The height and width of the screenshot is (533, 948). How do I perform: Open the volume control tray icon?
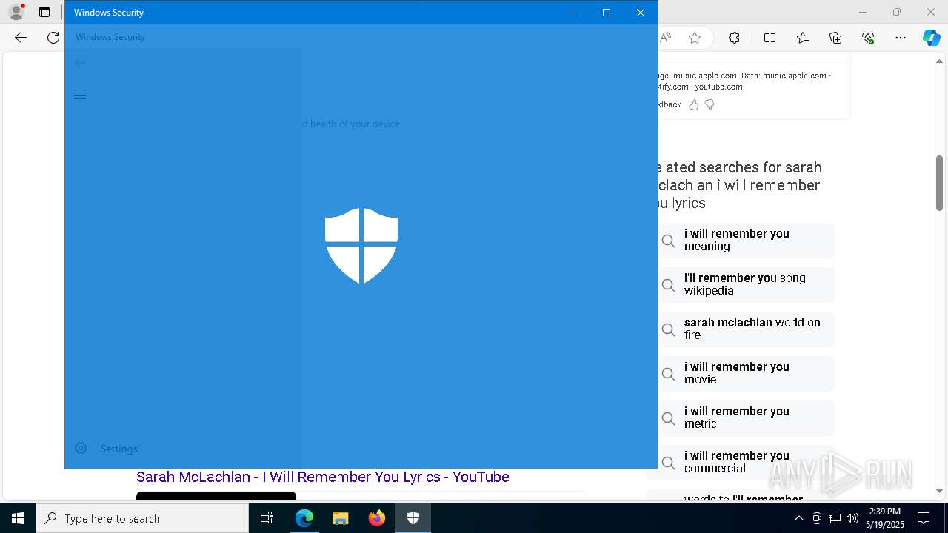tap(852, 518)
